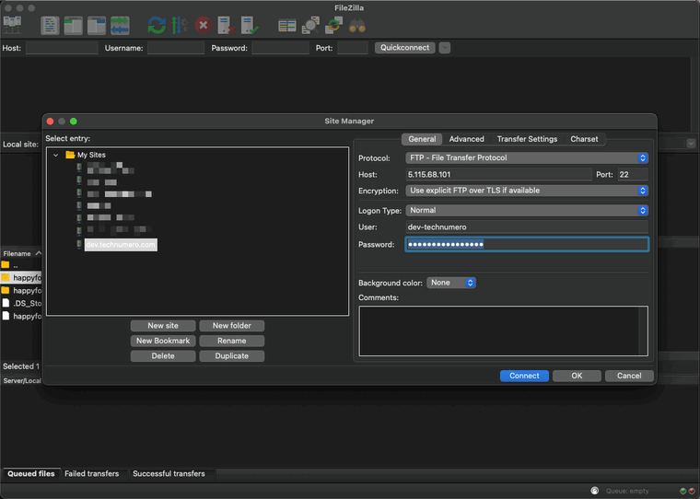Collapse the My Sites tree node

(56, 155)
